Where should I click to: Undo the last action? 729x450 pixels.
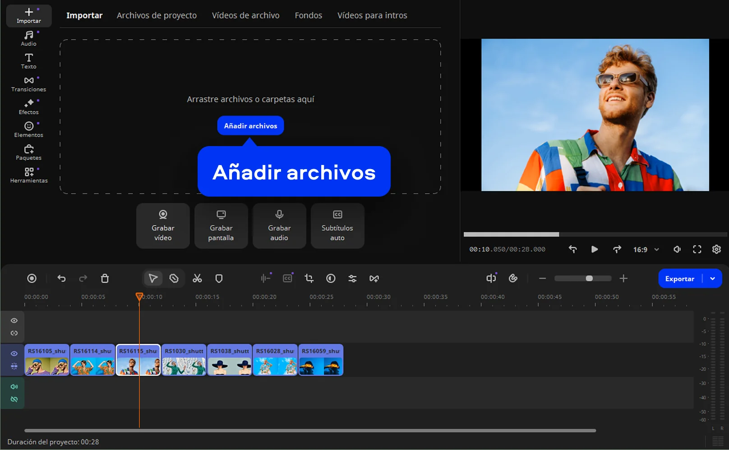(62, 279)
